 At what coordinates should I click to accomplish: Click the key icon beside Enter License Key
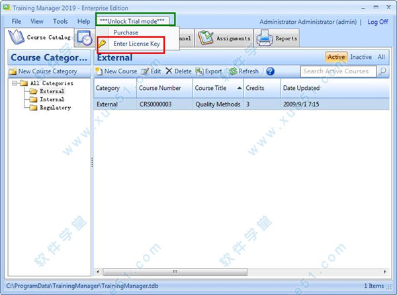(x=102, y=44)
